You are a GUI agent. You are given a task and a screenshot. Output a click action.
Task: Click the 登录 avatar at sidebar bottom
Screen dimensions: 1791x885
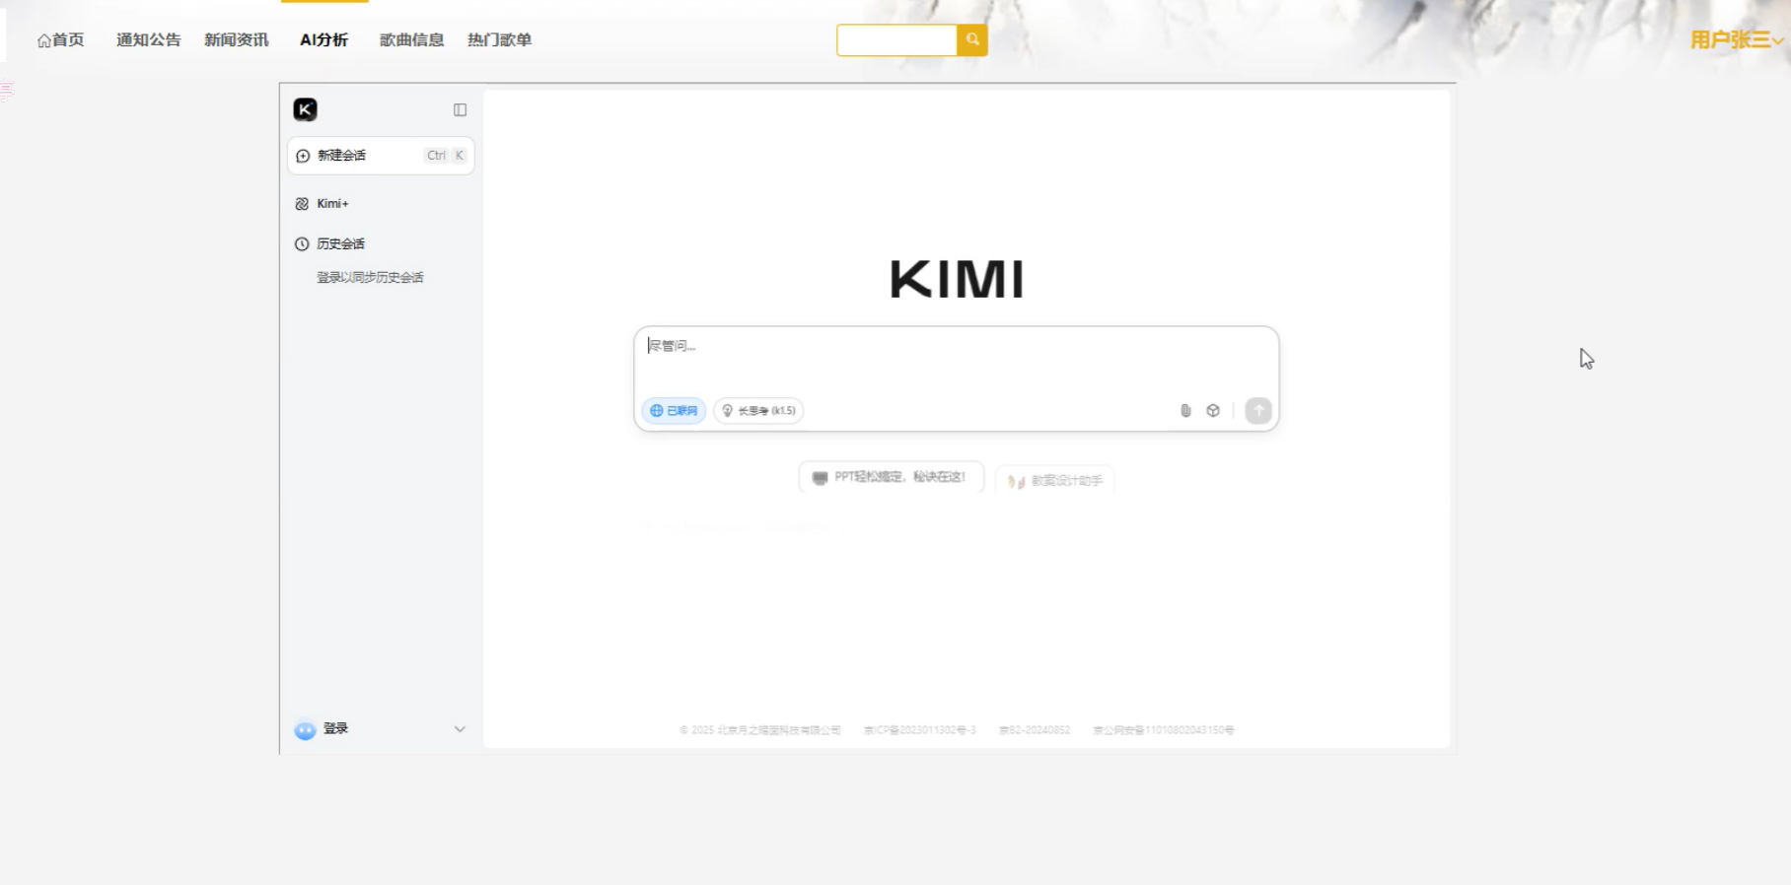[x=305, y=729]
